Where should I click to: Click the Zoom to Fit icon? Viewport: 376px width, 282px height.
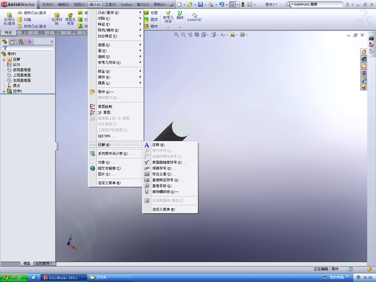tap(177, 35)
